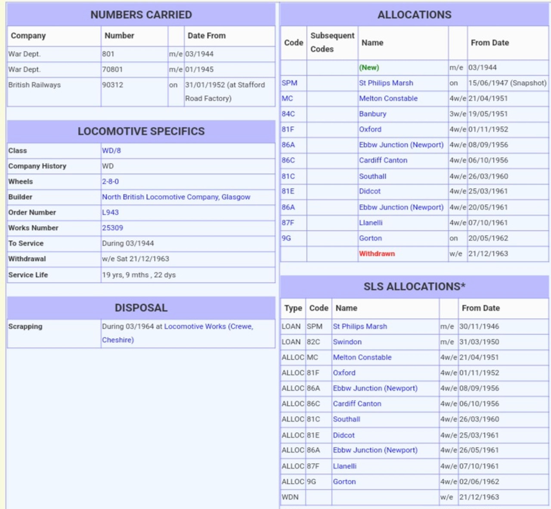Open Ebbw Junction (Newport) dated 20/05/1961
The height and width of the screenshot is (509, 551).
(x=401, y=207)
